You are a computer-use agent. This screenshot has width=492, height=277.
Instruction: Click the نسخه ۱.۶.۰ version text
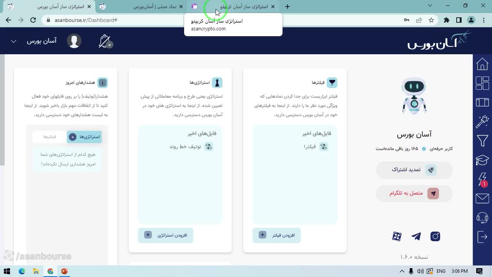(414, 257)
